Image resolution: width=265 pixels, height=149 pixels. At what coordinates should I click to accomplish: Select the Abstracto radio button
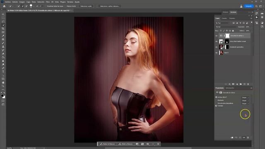click(x=216, y=100)
